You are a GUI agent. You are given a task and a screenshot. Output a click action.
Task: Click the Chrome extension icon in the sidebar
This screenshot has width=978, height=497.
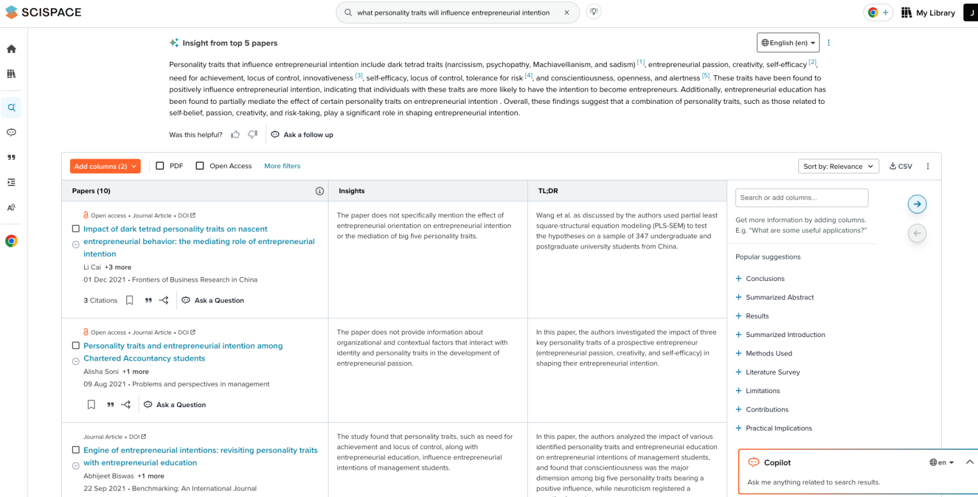[11, 240]
